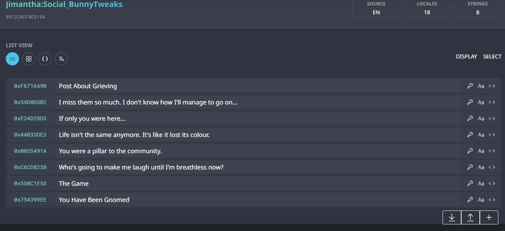Switch to grid view icon
The height and width of the screenshot is (231, 505).
29,59
